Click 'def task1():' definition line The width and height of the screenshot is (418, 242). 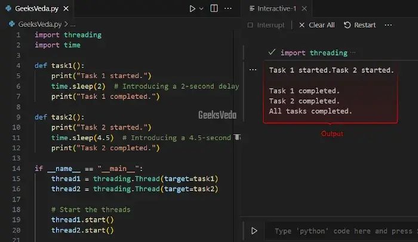[60, 66]
